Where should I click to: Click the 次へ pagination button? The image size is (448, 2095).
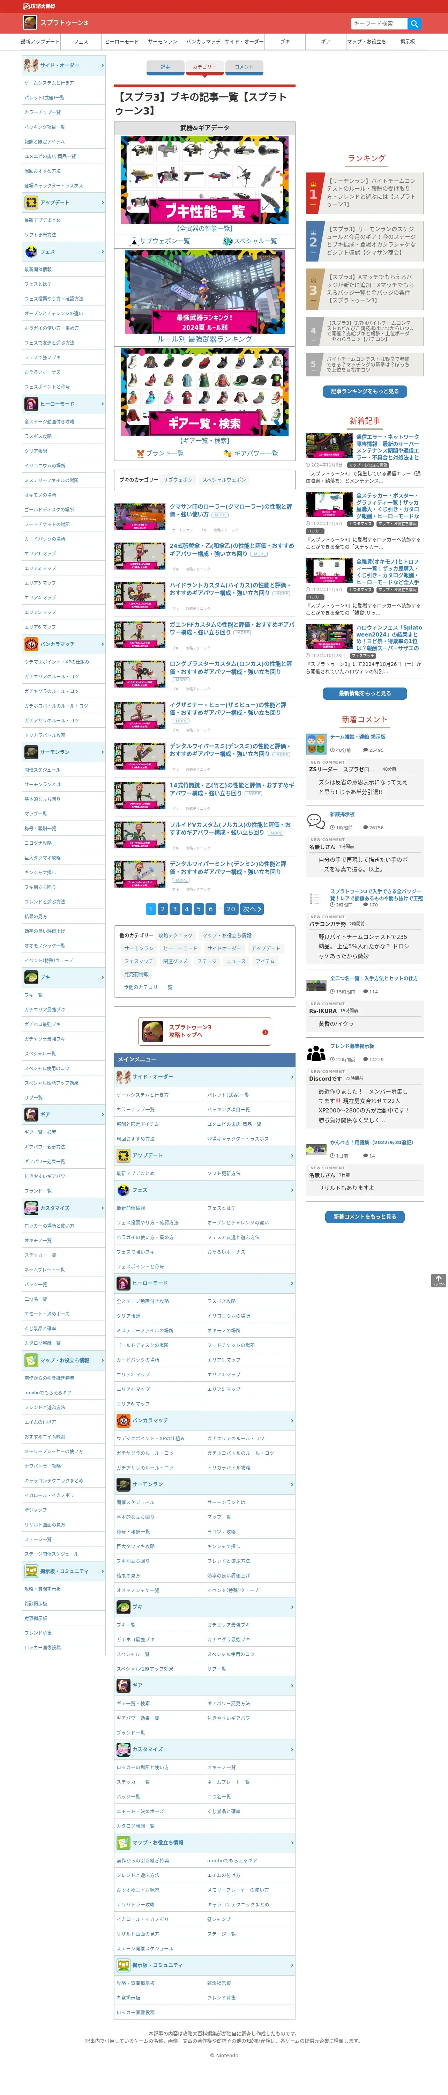(252, 909)
